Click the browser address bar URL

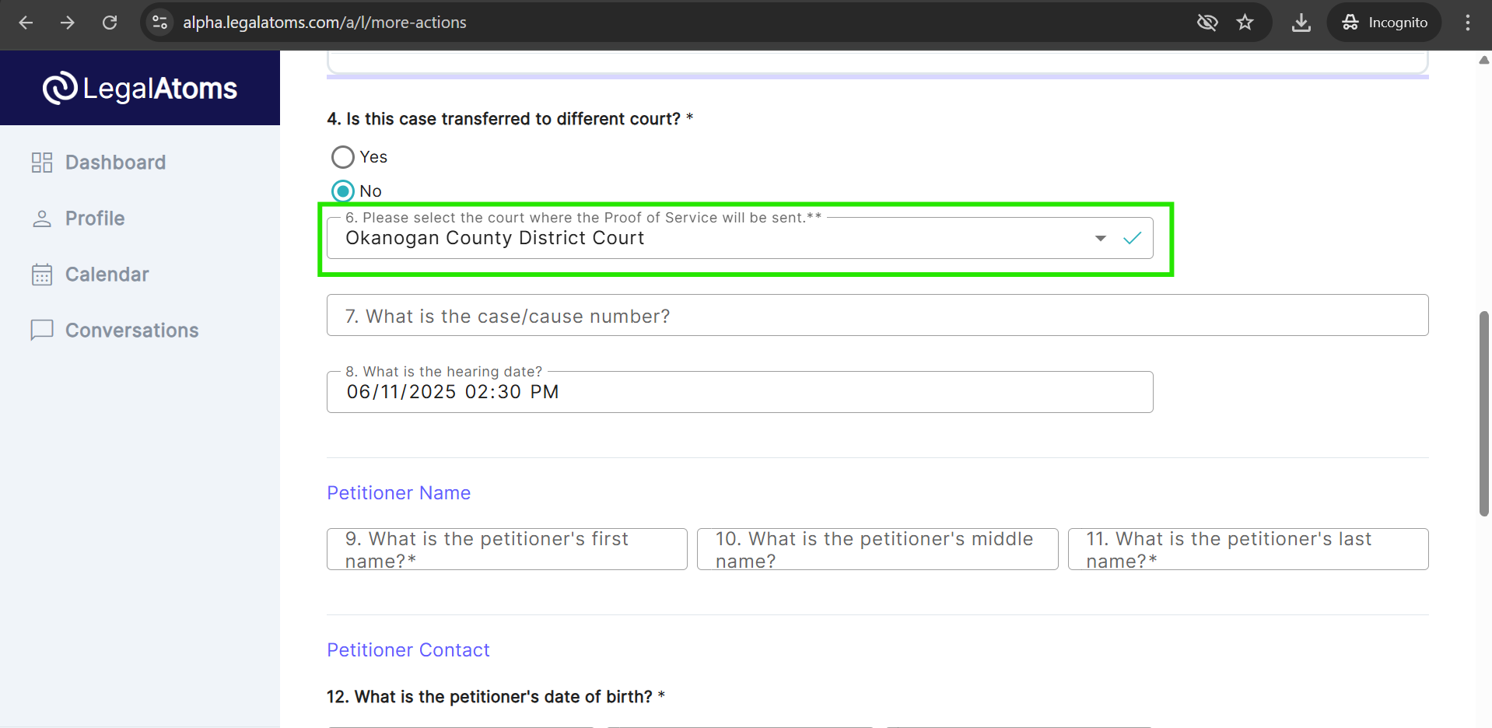point(324,23)
